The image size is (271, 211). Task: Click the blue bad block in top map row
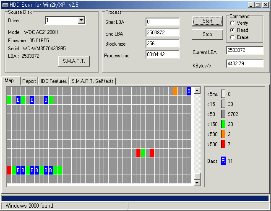(189, 91)
